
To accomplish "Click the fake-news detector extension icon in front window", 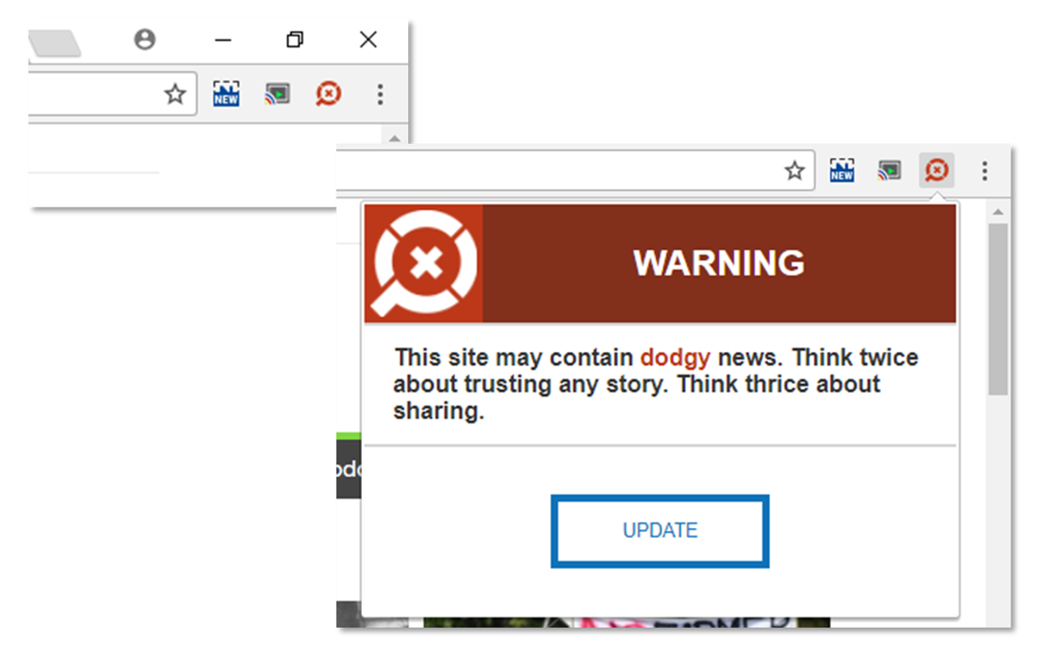I will point(936,171).
